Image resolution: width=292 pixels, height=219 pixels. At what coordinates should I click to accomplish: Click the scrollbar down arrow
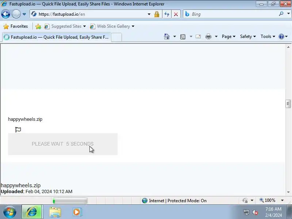tap(288, 192)
